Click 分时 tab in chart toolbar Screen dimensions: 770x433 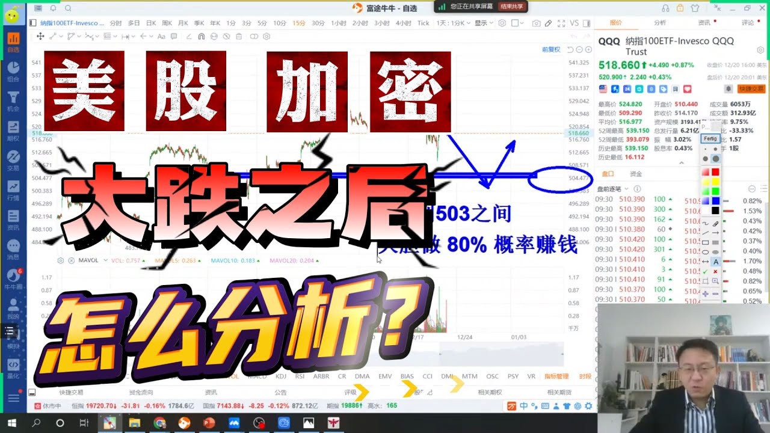(115, 23)
